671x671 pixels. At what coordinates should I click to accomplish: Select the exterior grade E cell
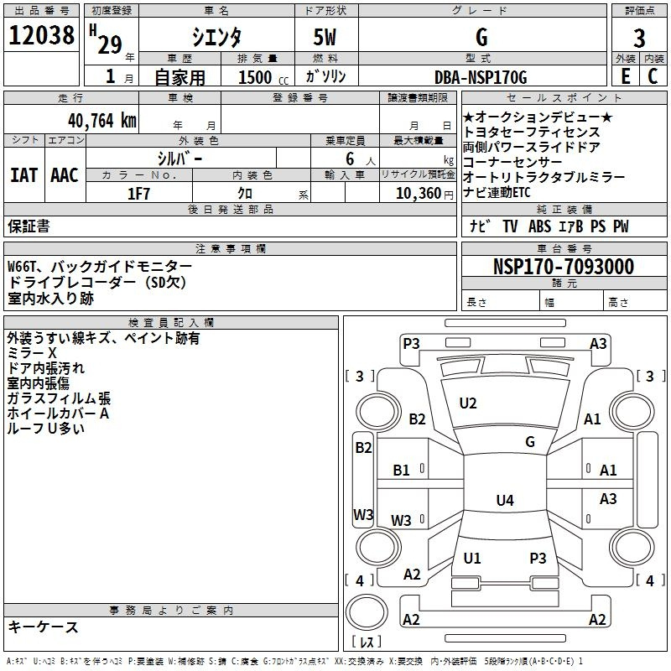click(625, 76)
